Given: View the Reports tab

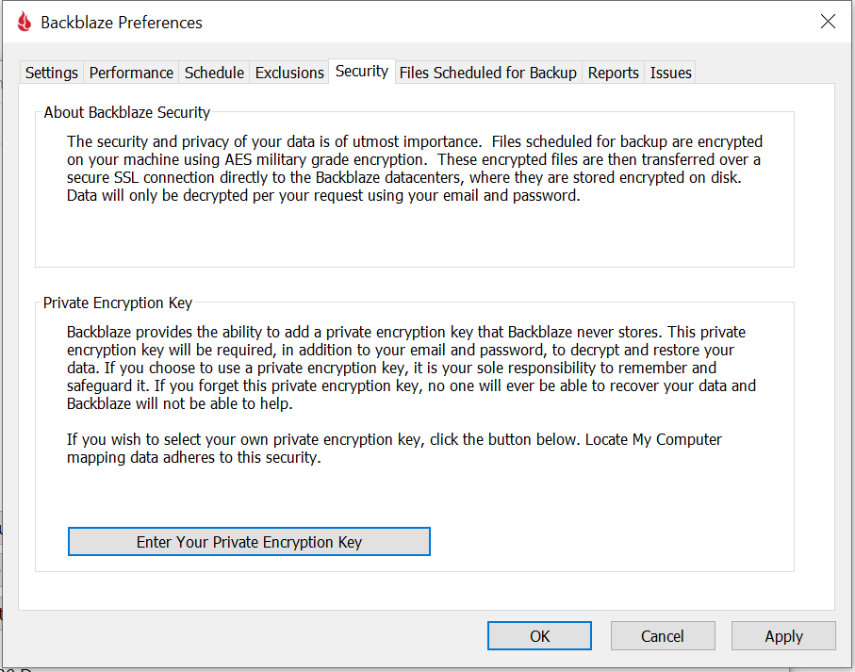Looking at the screenshot, I should tap(614, 73).
